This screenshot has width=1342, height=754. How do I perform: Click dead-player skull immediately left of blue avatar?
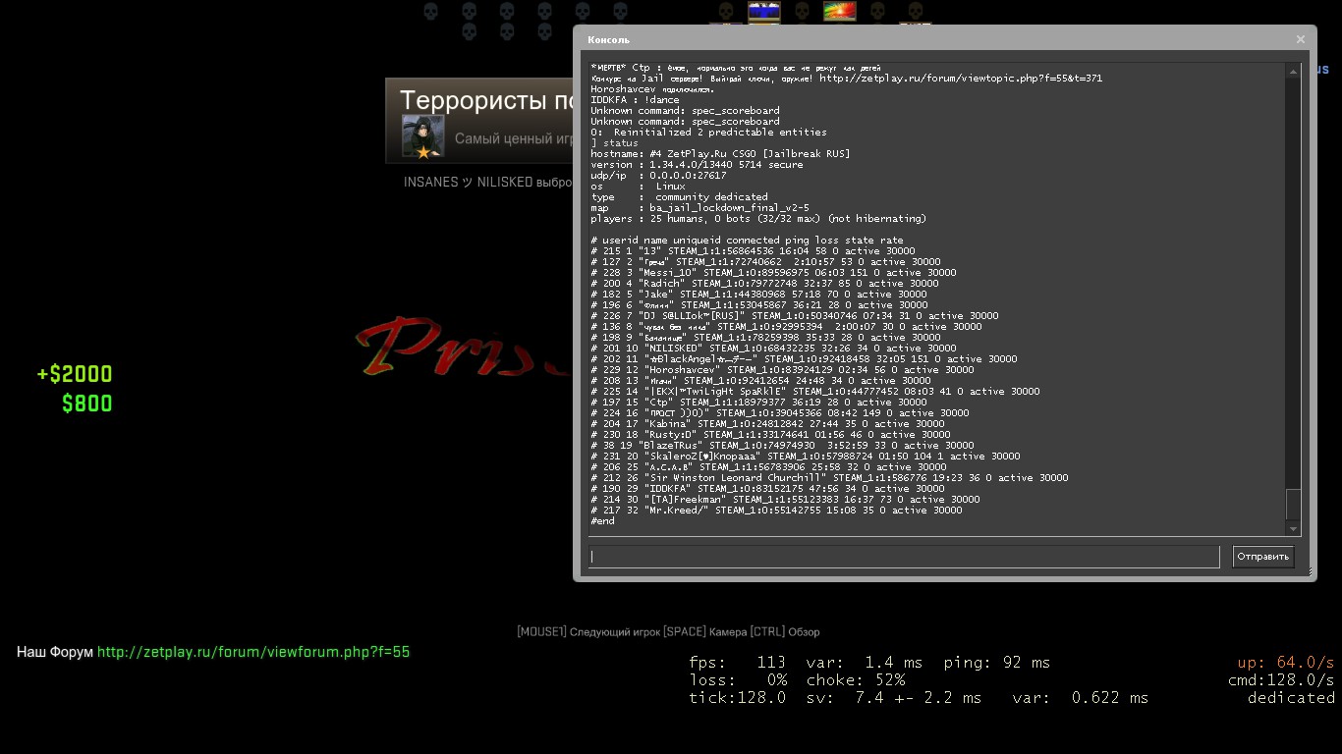click(725, 11)
